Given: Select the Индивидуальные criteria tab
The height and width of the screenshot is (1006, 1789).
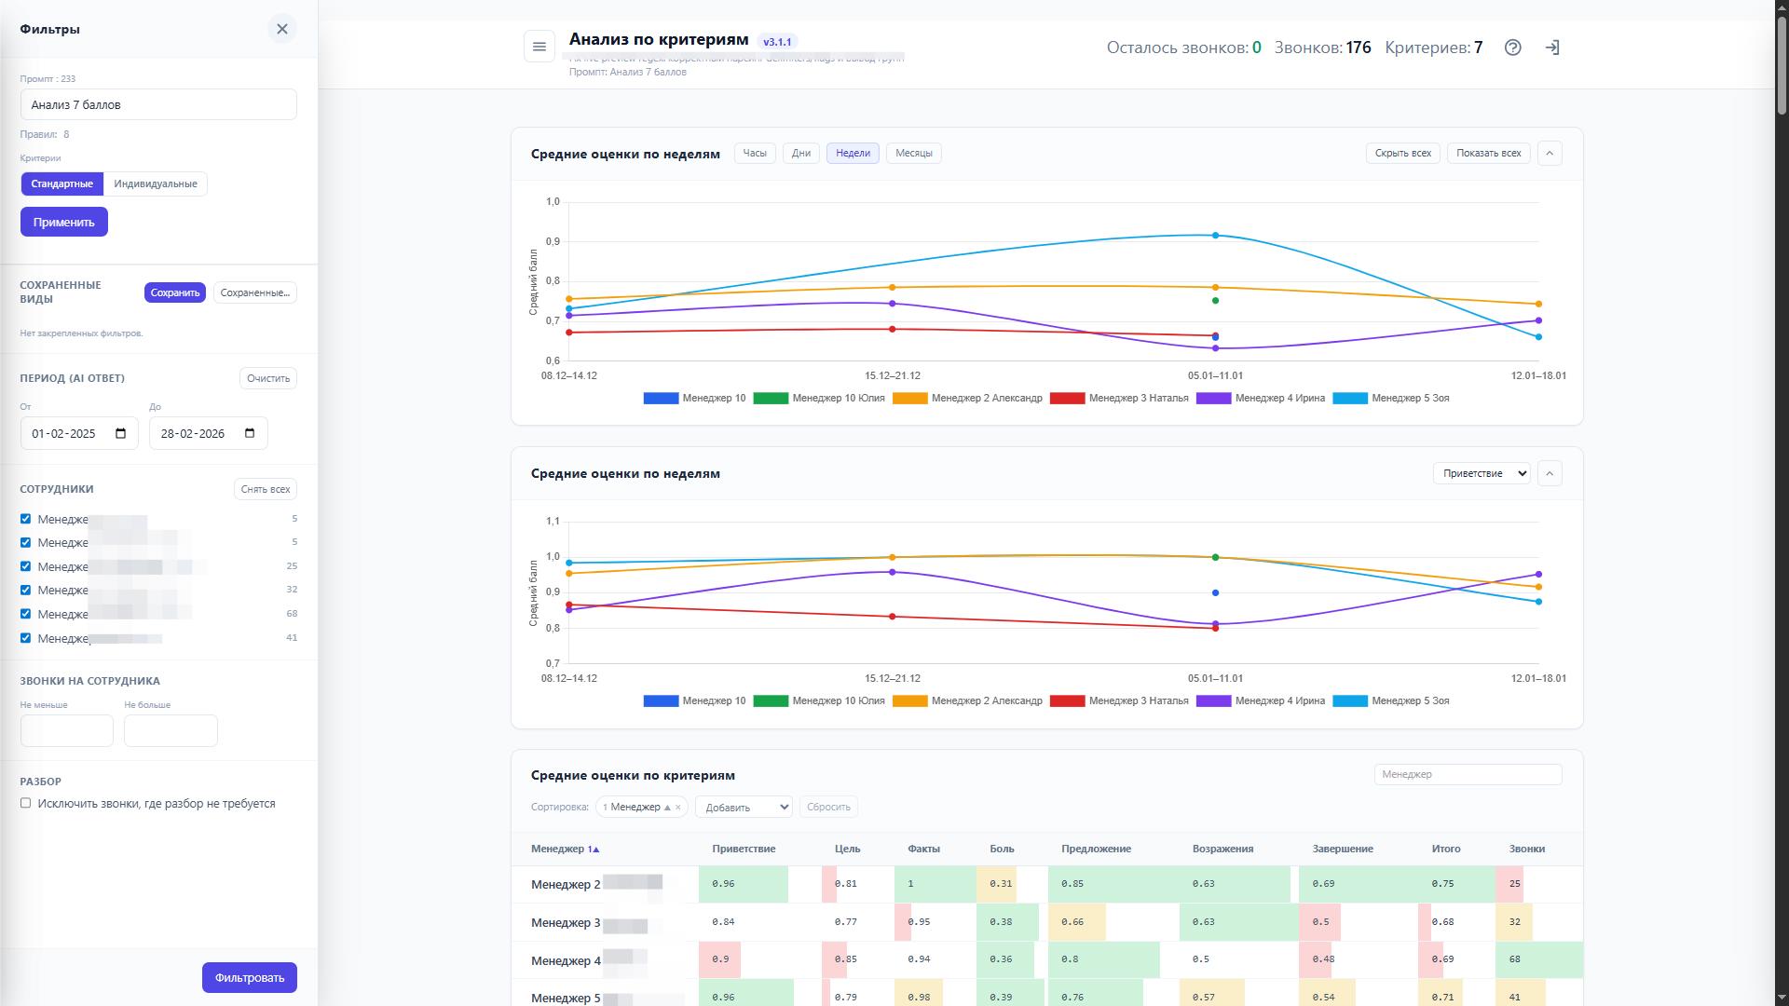Looking at the screenshot, I should (x=156, y=184).
